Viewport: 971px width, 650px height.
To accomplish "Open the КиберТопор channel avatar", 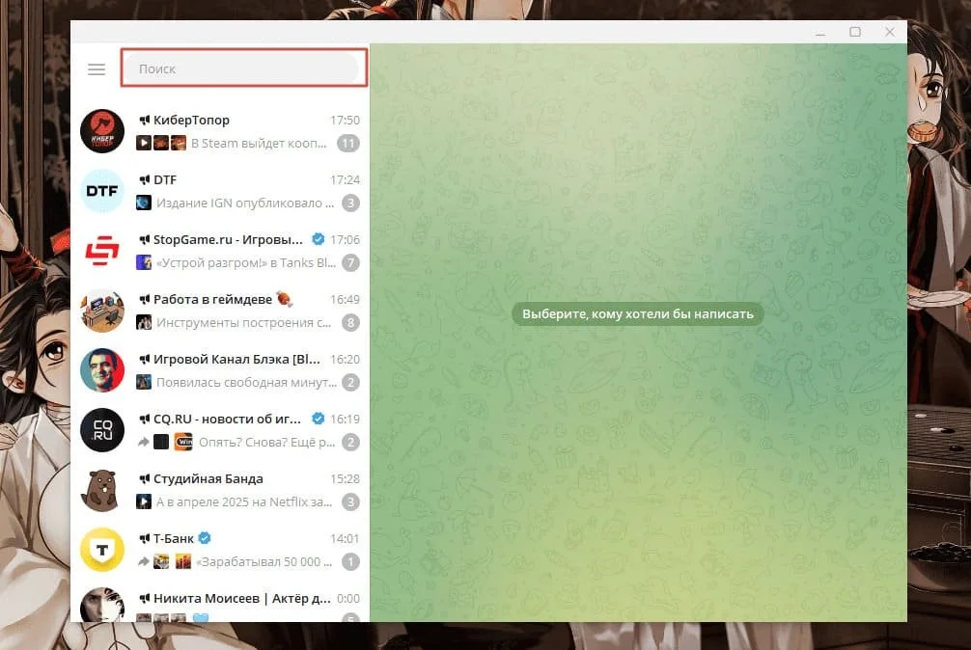I will click(102, 131).
